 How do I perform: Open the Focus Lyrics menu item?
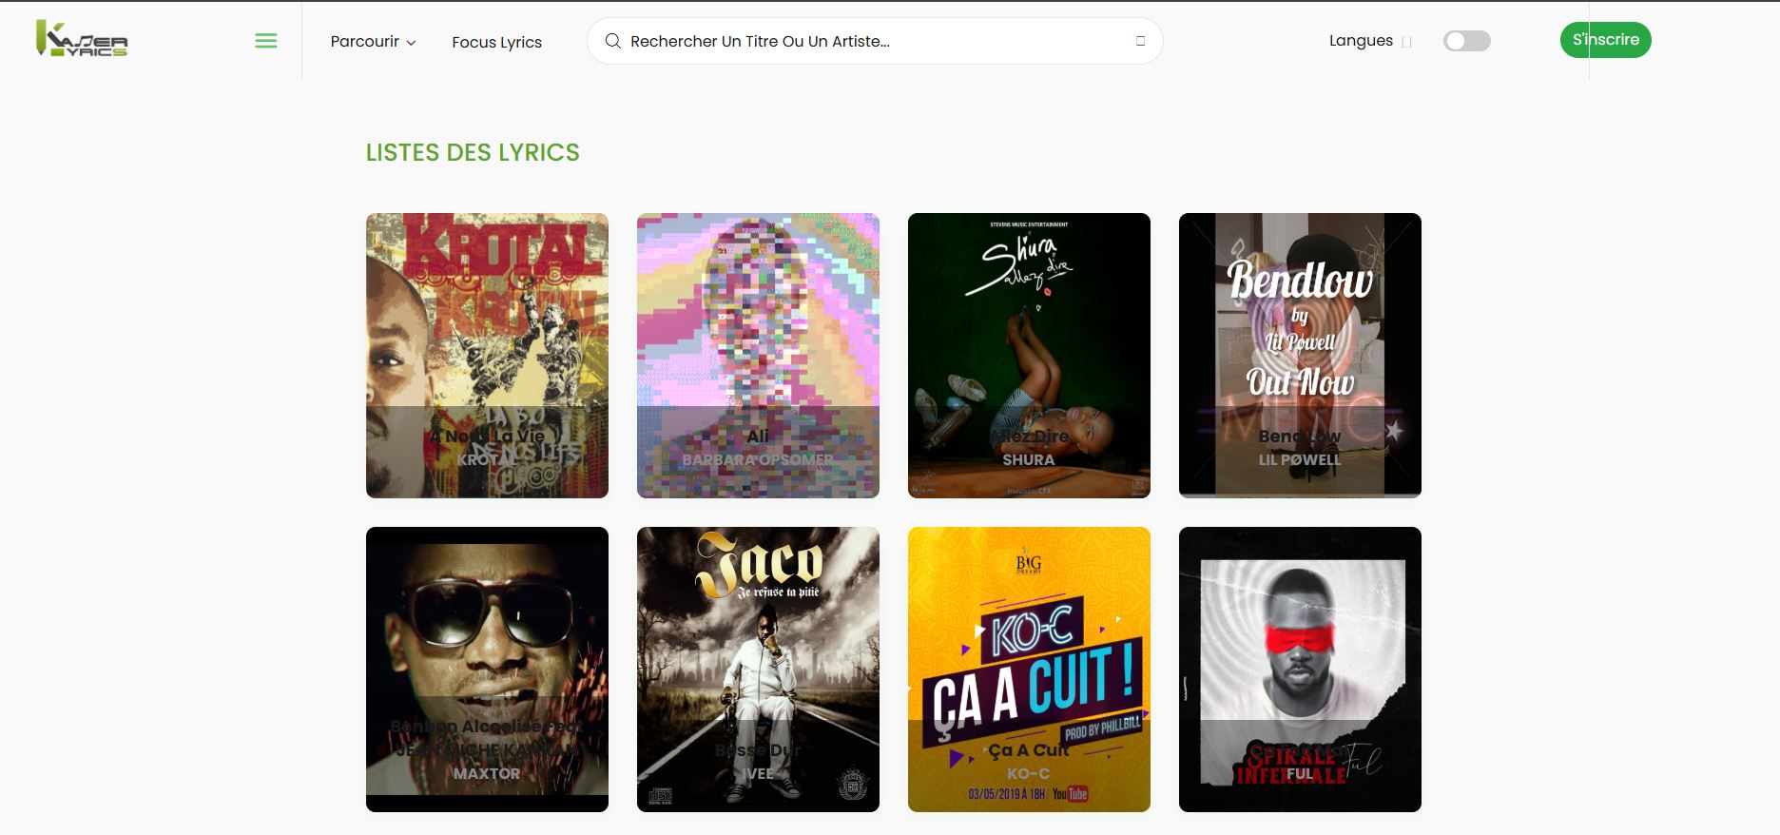pyautogui.click(x=496, y=42)
